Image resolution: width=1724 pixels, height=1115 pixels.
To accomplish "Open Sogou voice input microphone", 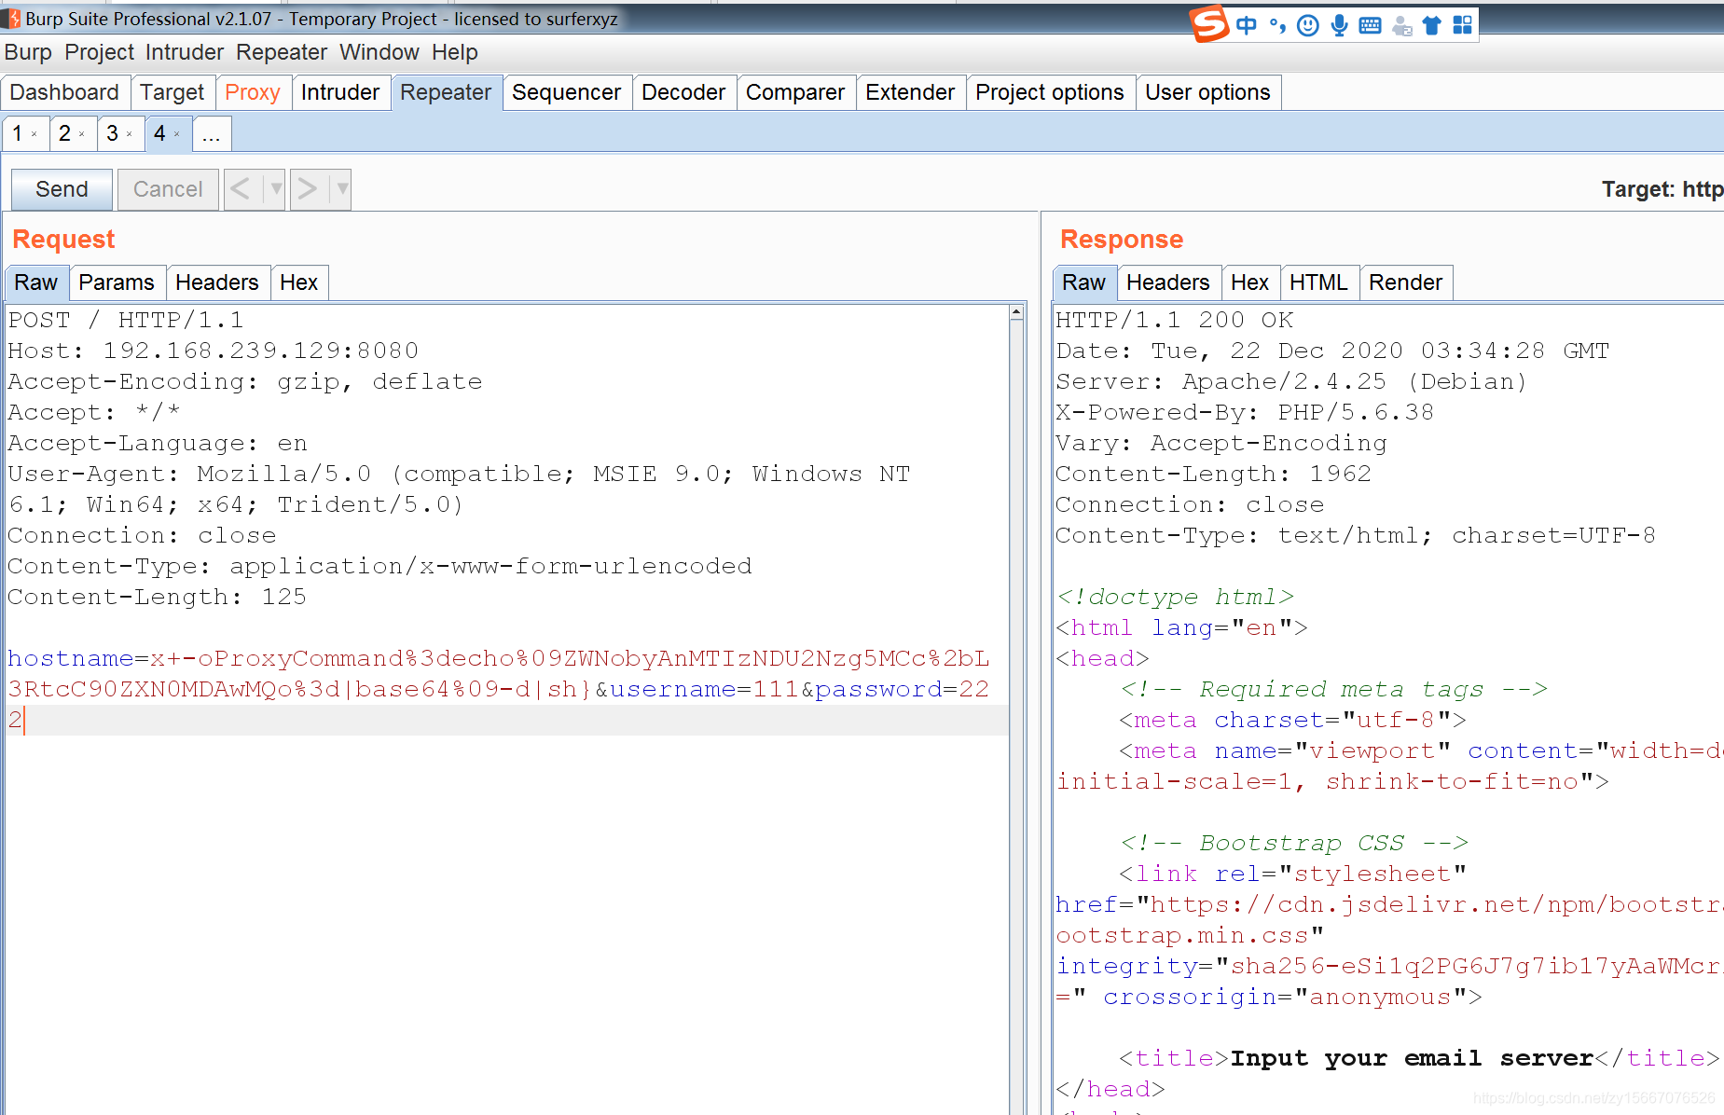I will click(x=1339, y=24).
